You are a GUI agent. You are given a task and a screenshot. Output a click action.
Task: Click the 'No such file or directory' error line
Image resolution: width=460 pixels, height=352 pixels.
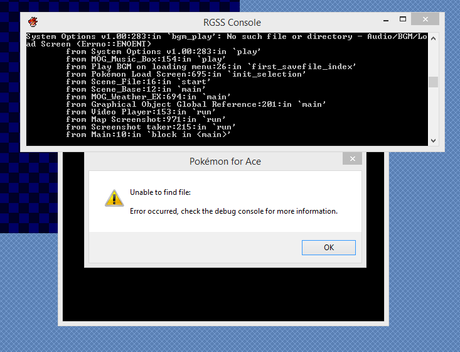pos(227,36)
